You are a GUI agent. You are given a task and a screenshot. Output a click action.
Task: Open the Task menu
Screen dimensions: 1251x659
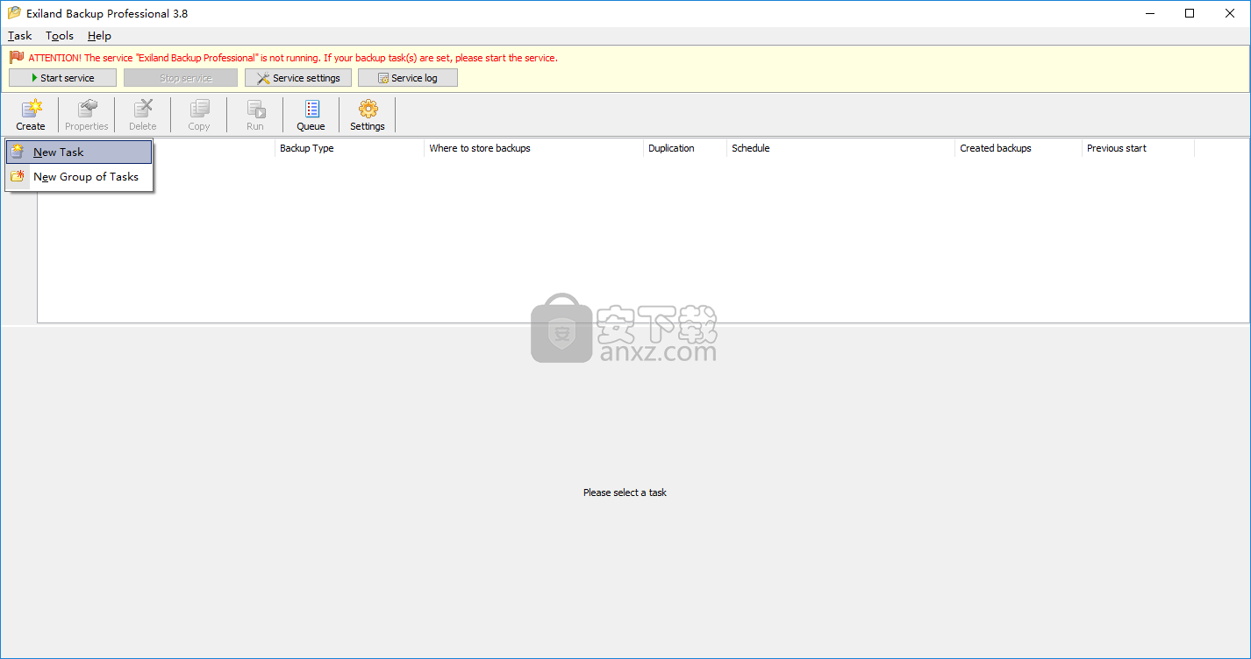pyautogui.click(x=19, y=36)
